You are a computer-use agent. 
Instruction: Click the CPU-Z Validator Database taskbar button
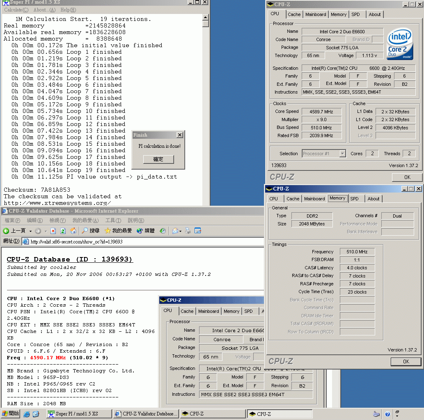point(146,414)
